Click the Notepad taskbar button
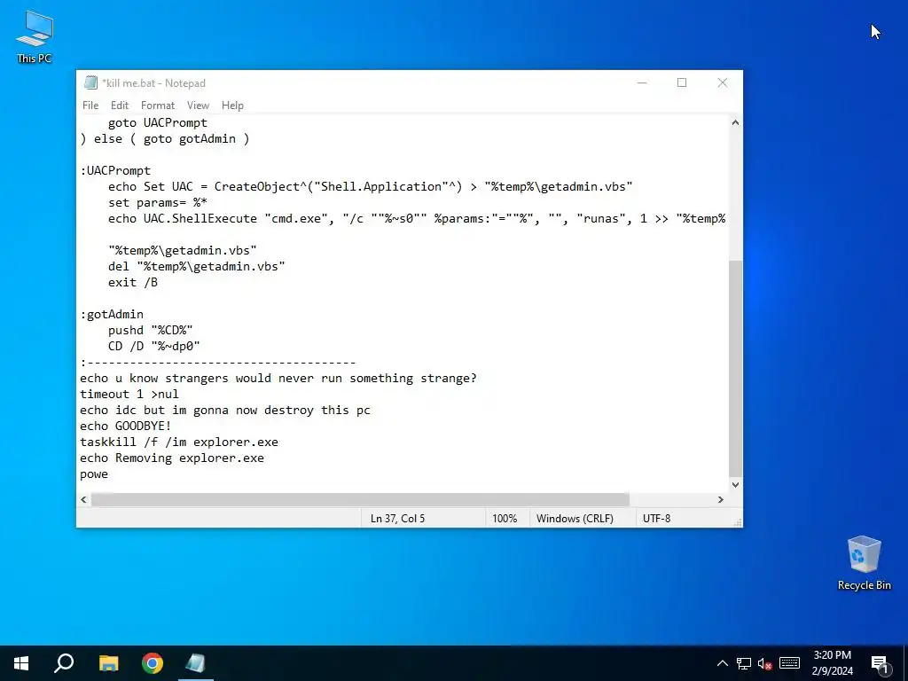The image size is (908, 681). (x=196, y=663)
